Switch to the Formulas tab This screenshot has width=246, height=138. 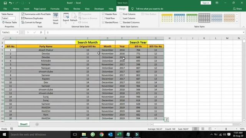[55, 9]
